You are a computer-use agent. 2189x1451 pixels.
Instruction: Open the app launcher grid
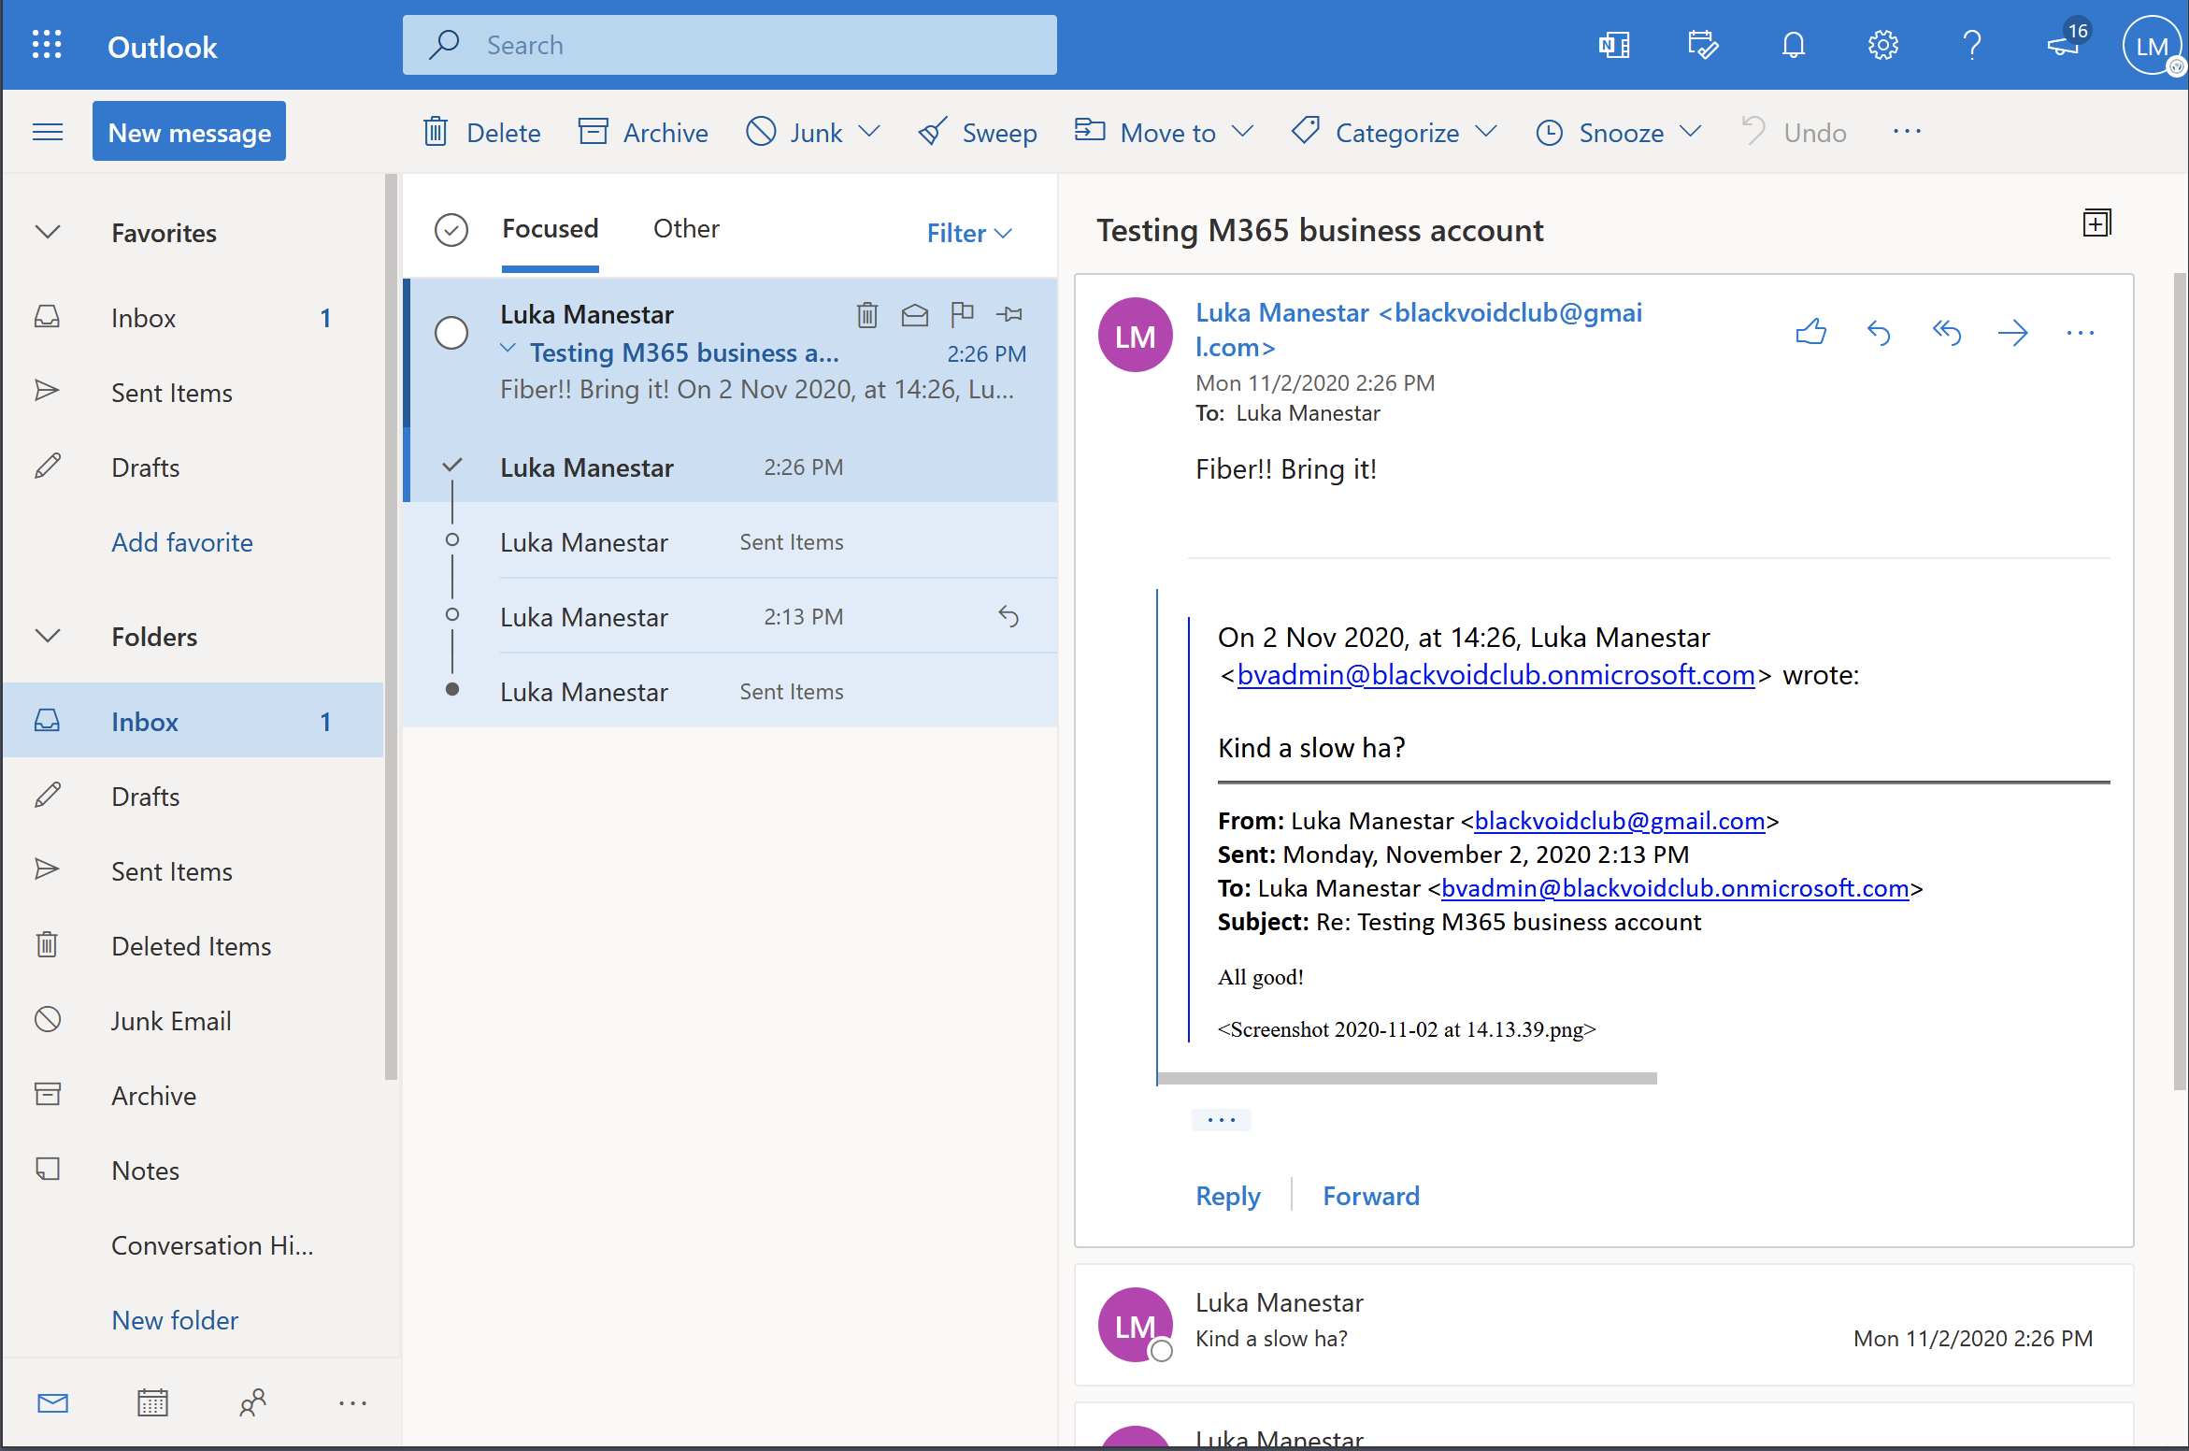46,45
